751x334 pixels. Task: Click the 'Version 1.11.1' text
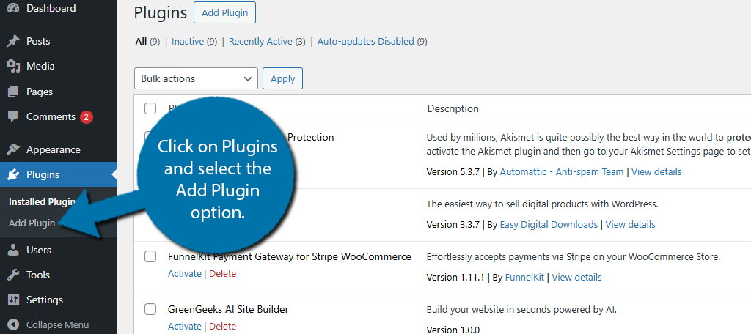tap(455, 277)
